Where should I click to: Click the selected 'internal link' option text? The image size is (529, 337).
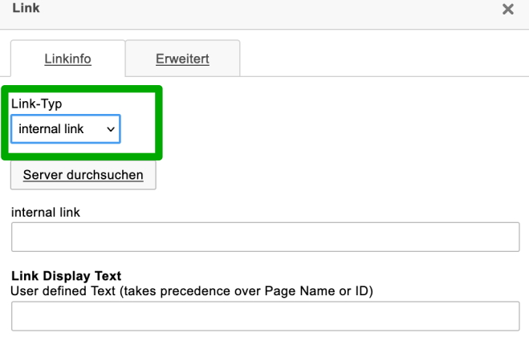(51, 129)
